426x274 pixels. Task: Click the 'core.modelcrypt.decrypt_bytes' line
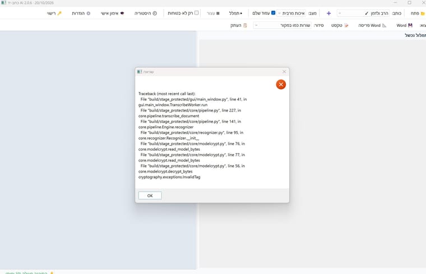coord(165,171)
